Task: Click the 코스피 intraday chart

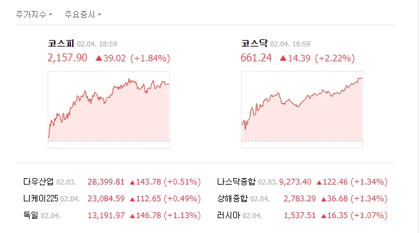Action: click(109, 110)
